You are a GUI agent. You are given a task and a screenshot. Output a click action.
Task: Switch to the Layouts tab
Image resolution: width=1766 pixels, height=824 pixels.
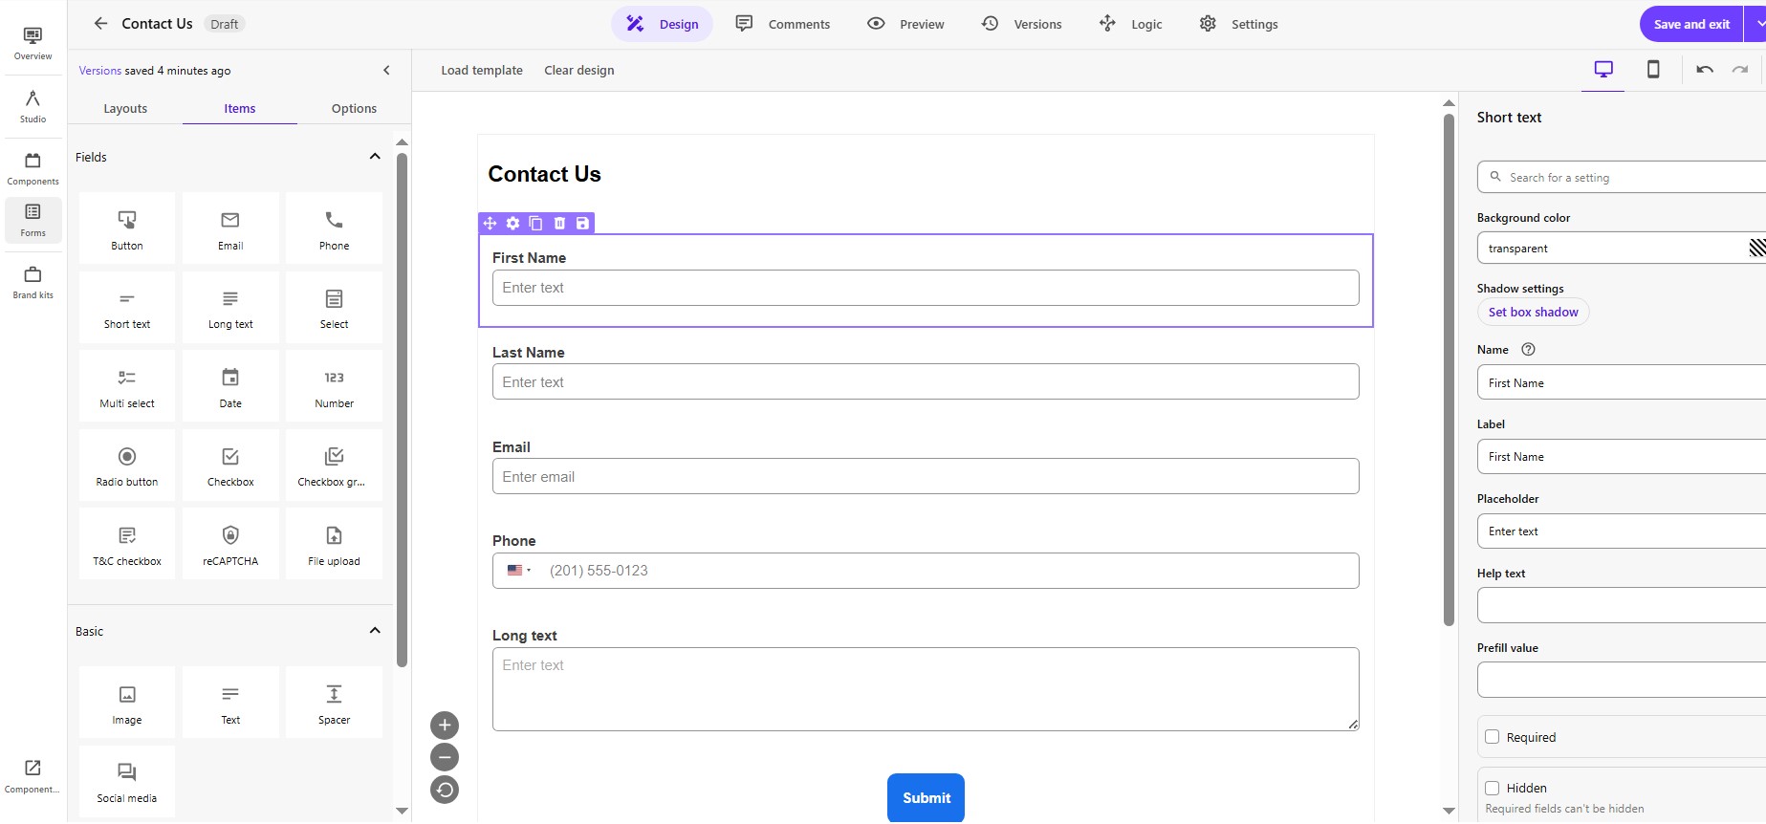[x=125, y=108]
